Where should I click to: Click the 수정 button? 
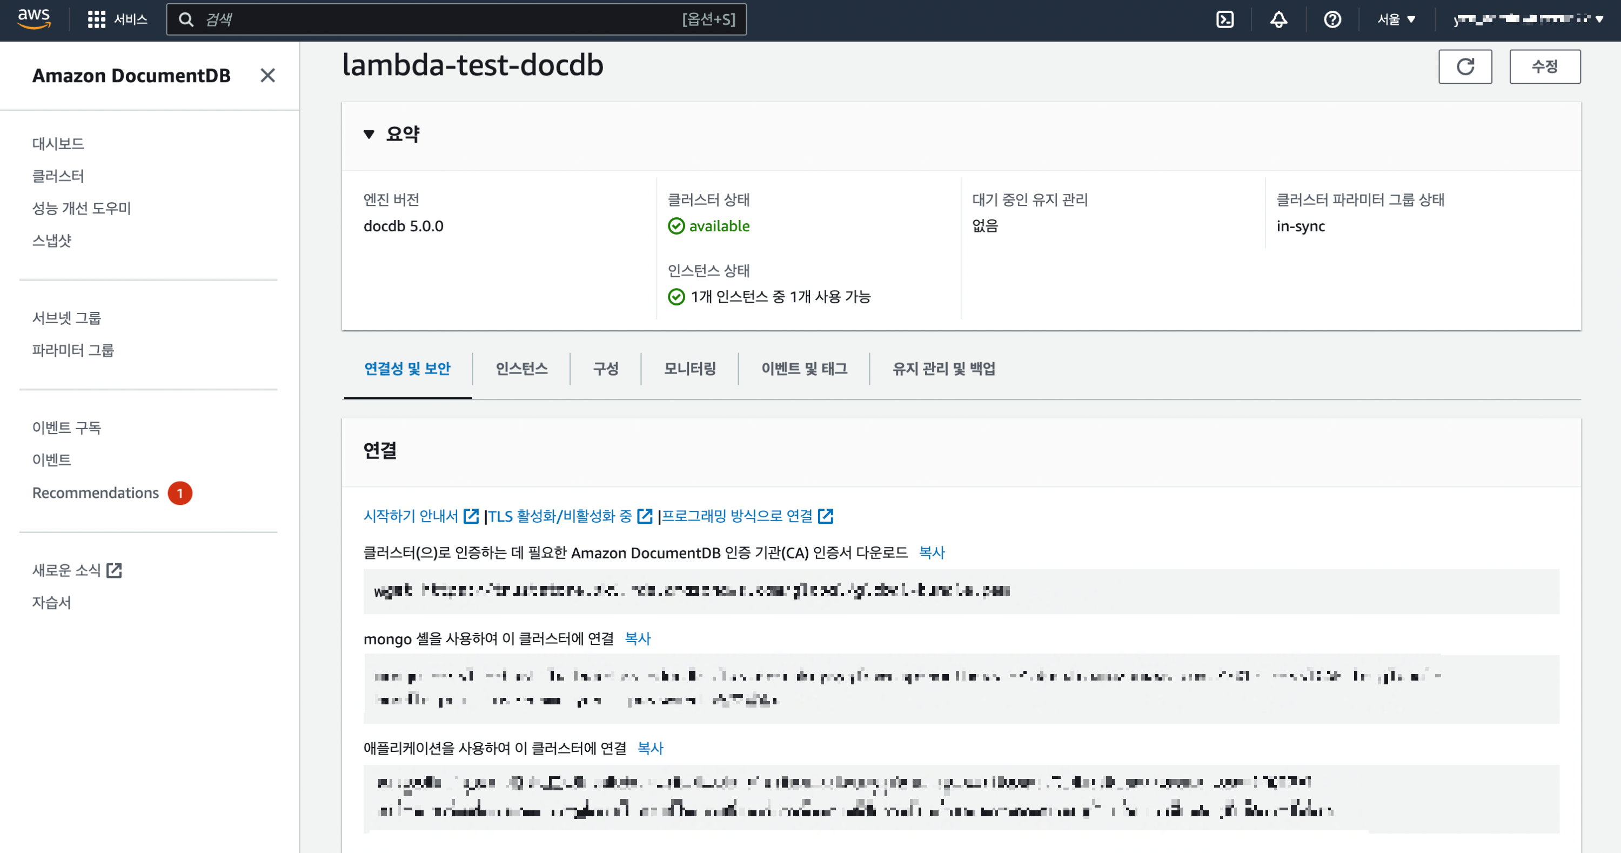pos(1544,66)
